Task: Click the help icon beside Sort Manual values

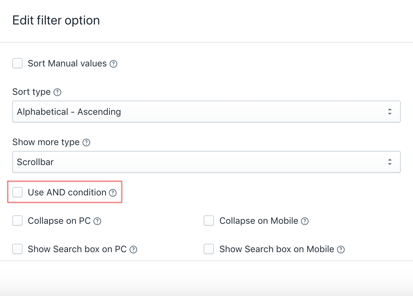Action: [113, 64]
